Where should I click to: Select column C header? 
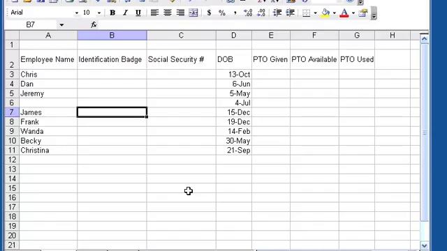point(181,36)
